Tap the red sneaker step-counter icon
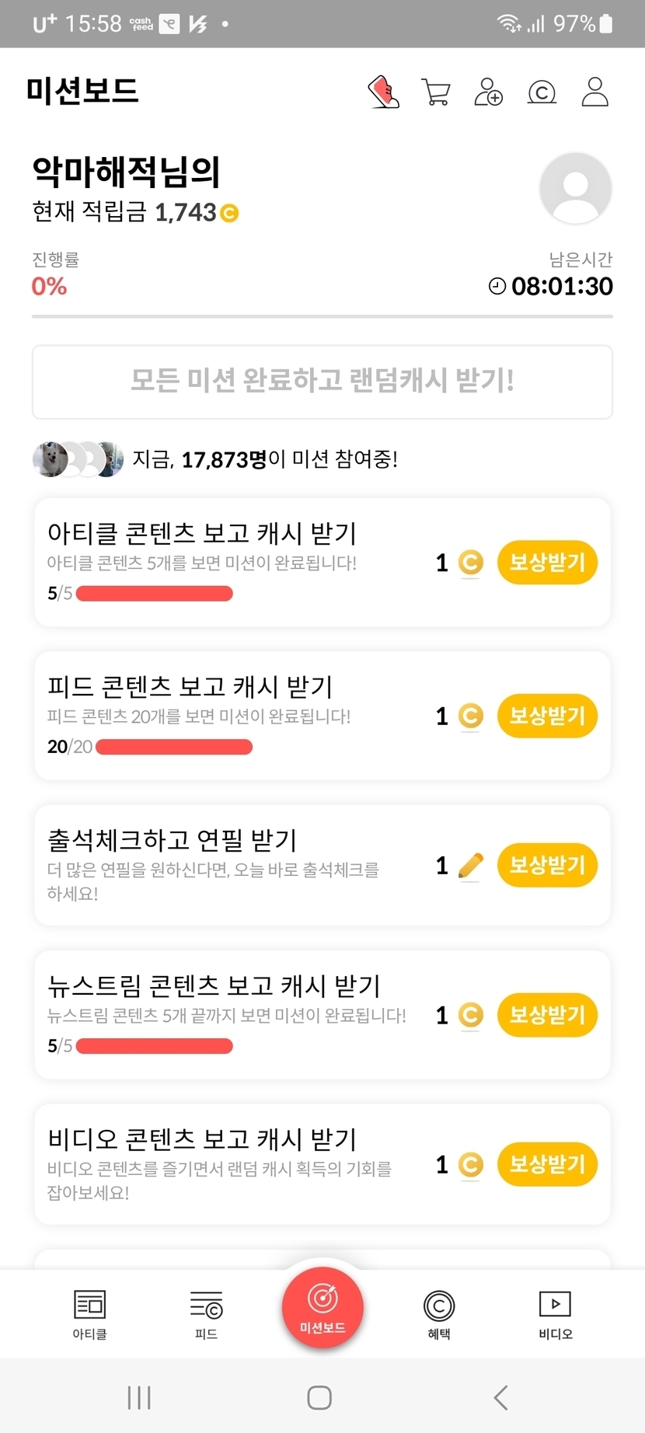The image size is (645, 1433). [x=383, y=92]
